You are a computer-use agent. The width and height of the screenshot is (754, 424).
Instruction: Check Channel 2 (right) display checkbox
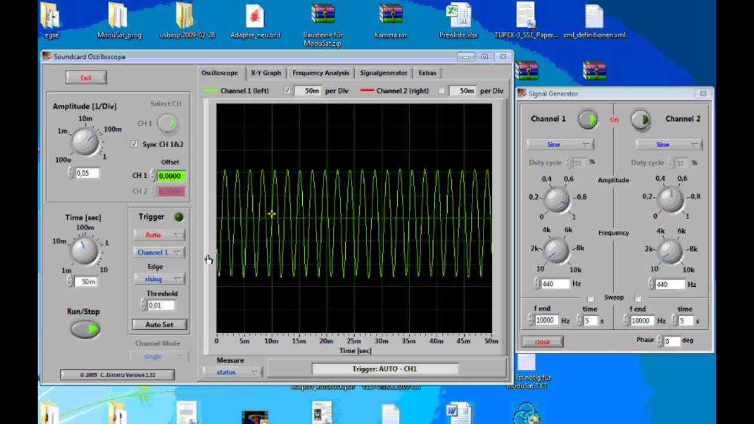coord(442,91)
